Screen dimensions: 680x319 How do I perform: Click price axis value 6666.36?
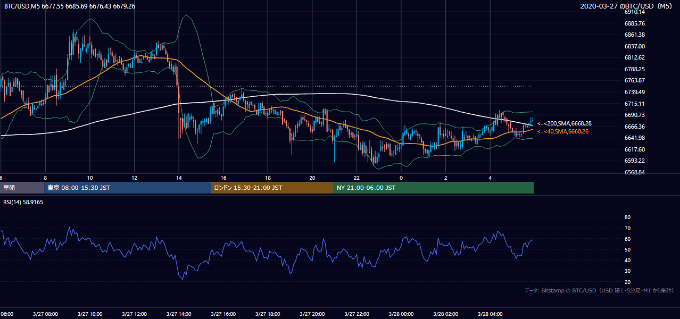634,127
